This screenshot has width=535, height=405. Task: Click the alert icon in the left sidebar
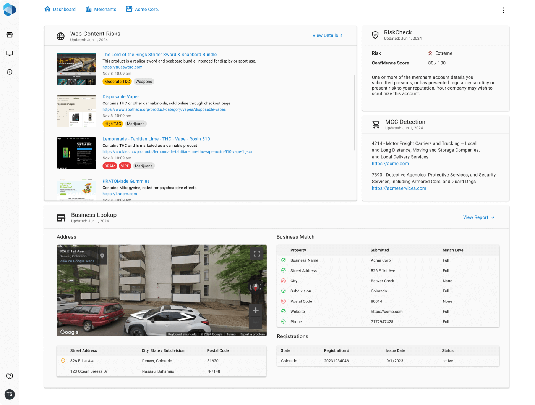click(10, 72)
